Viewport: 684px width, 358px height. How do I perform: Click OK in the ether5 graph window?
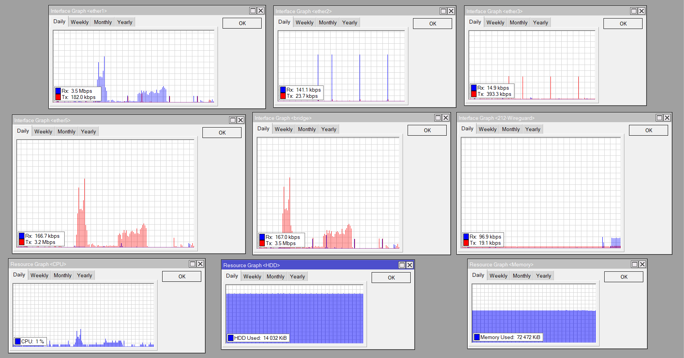(222, 133)
